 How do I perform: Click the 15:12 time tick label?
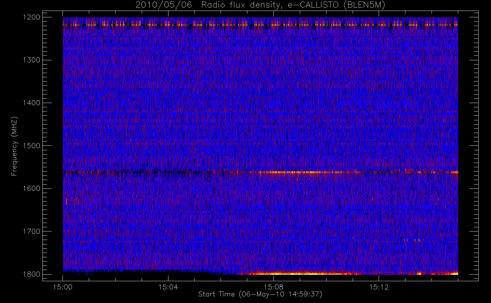pyautogui.click(x=379, y=287)
